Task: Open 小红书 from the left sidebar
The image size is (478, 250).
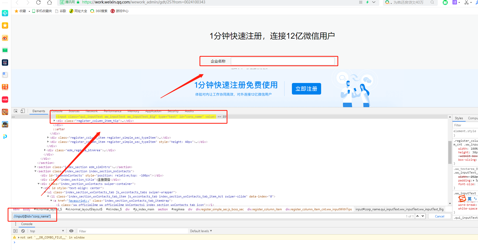Action: click(x=5, y=100)
